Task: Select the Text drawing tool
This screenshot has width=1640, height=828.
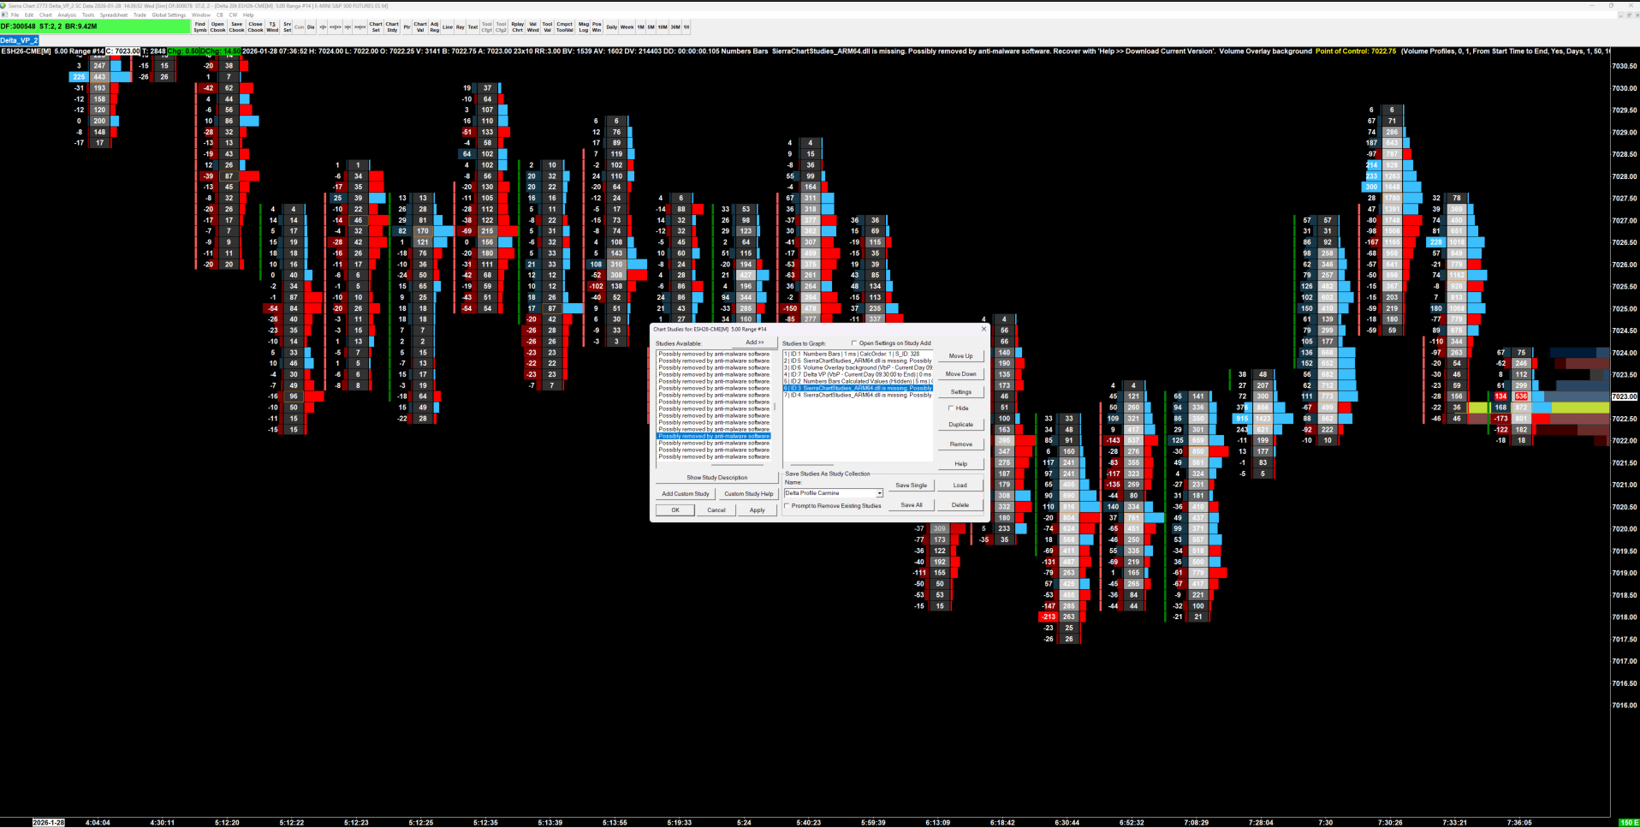Action: 472,27
